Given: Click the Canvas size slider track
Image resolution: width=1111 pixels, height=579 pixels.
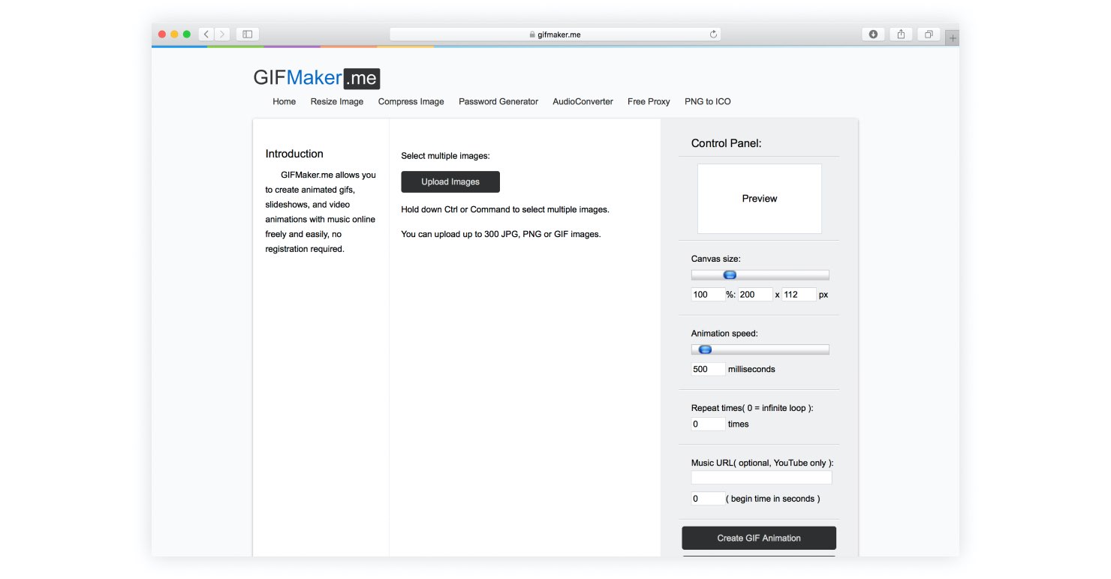Looking at the screenshot, I should point(760,275).
